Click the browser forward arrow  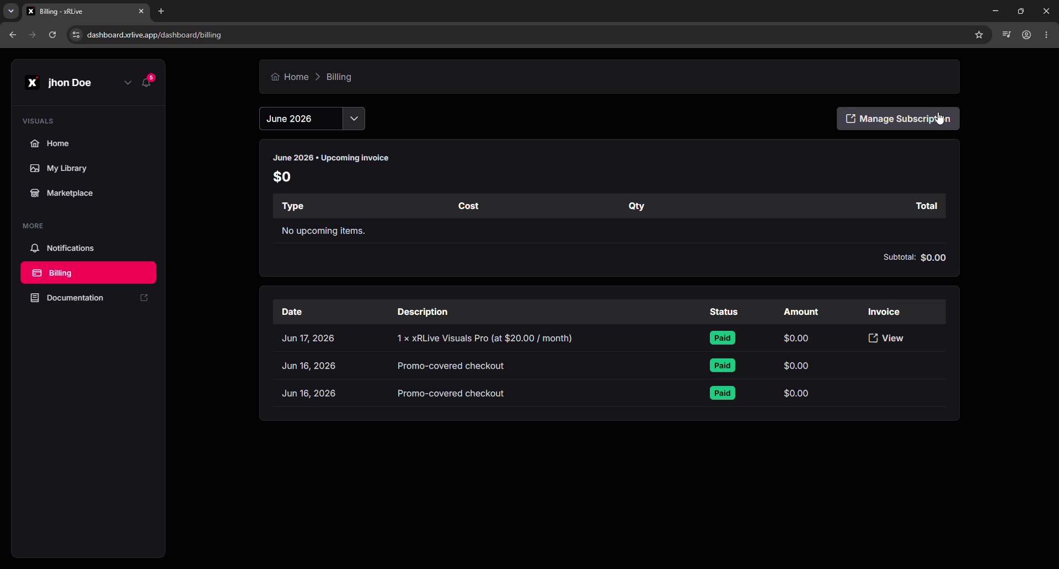[x=33, y=35]
